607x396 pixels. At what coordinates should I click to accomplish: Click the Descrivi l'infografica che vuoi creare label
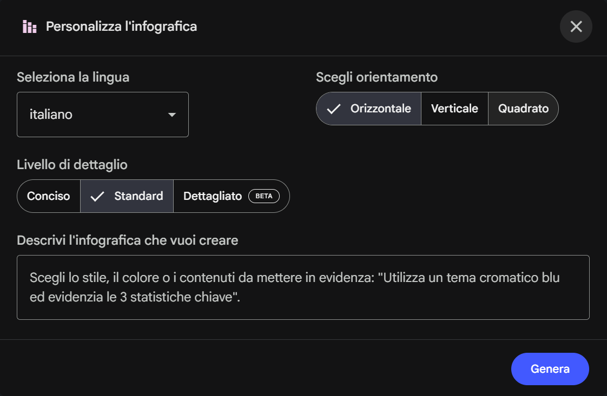(127, 240)
